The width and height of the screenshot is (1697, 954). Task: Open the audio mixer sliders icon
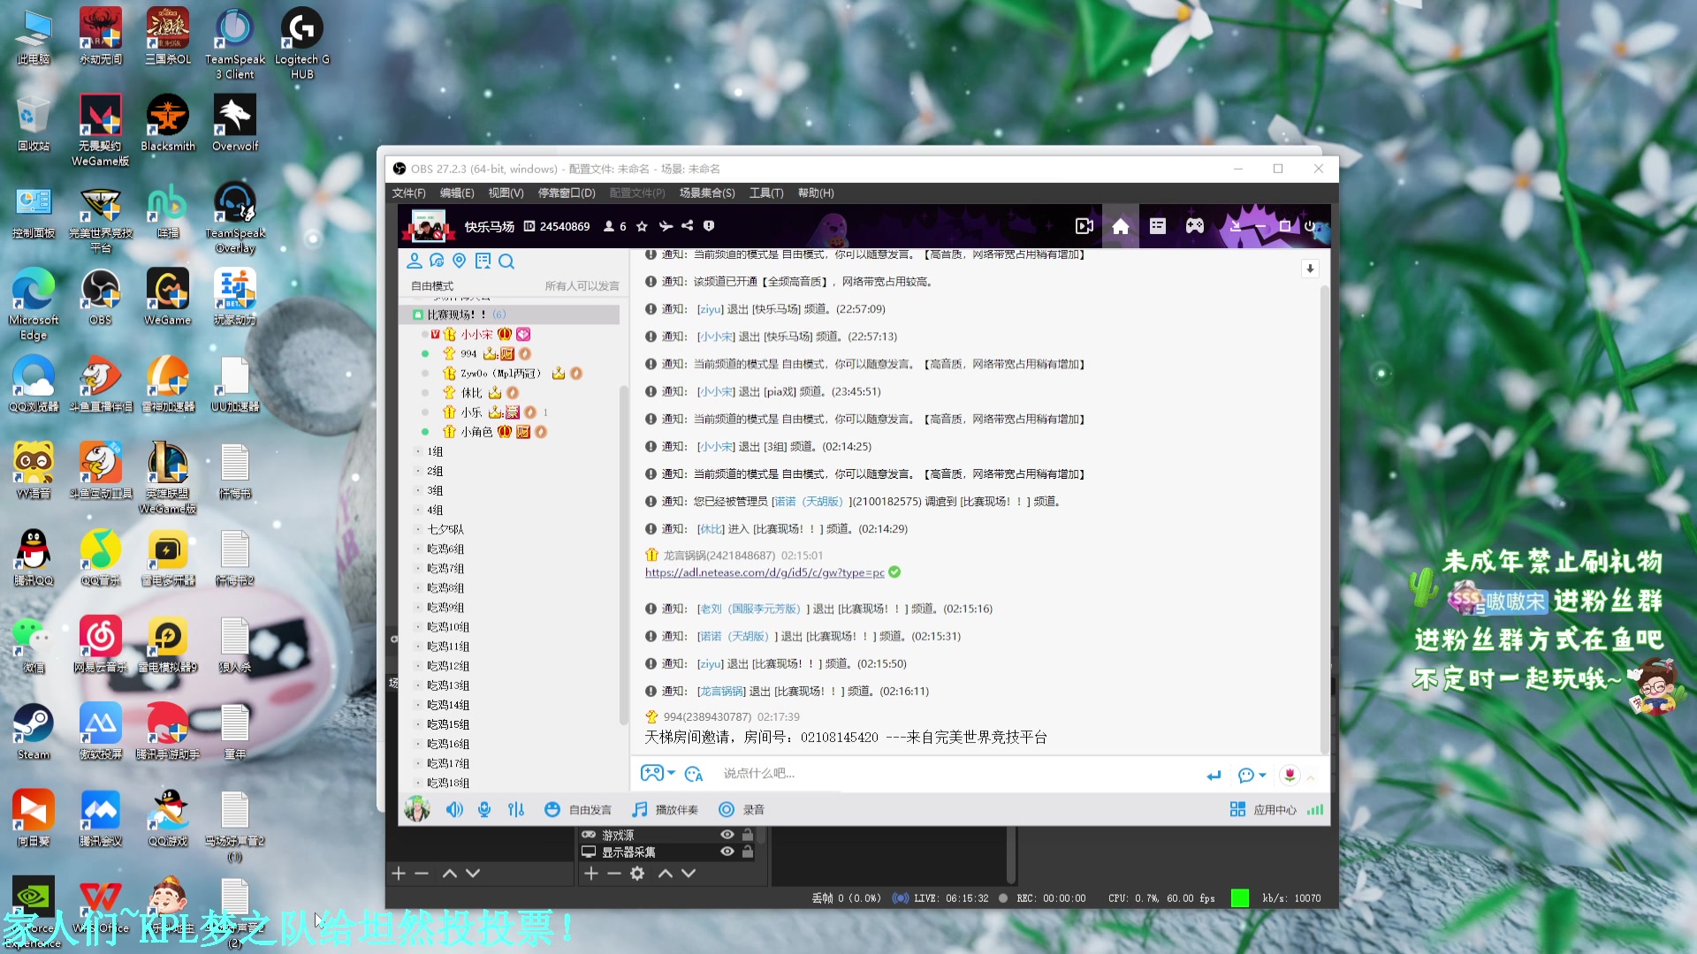click(516, 809)
